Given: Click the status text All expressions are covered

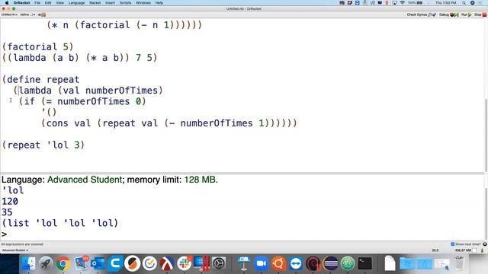Looking at the screenshot, I should tap(22, 244).
